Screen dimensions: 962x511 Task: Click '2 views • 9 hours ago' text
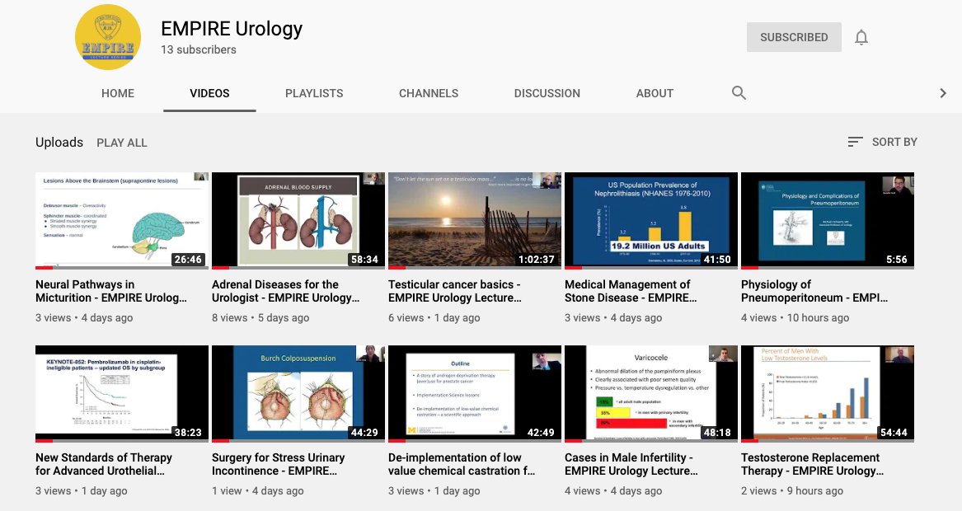pyautogui.click(x=792, y=490)
